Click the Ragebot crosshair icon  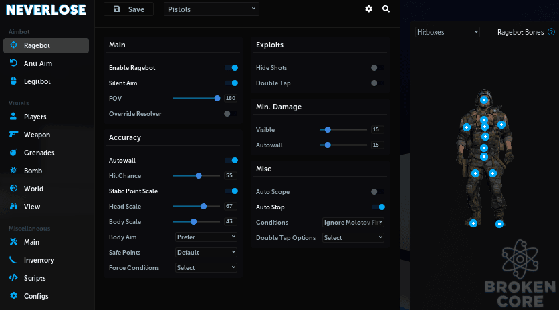point(13,45)
